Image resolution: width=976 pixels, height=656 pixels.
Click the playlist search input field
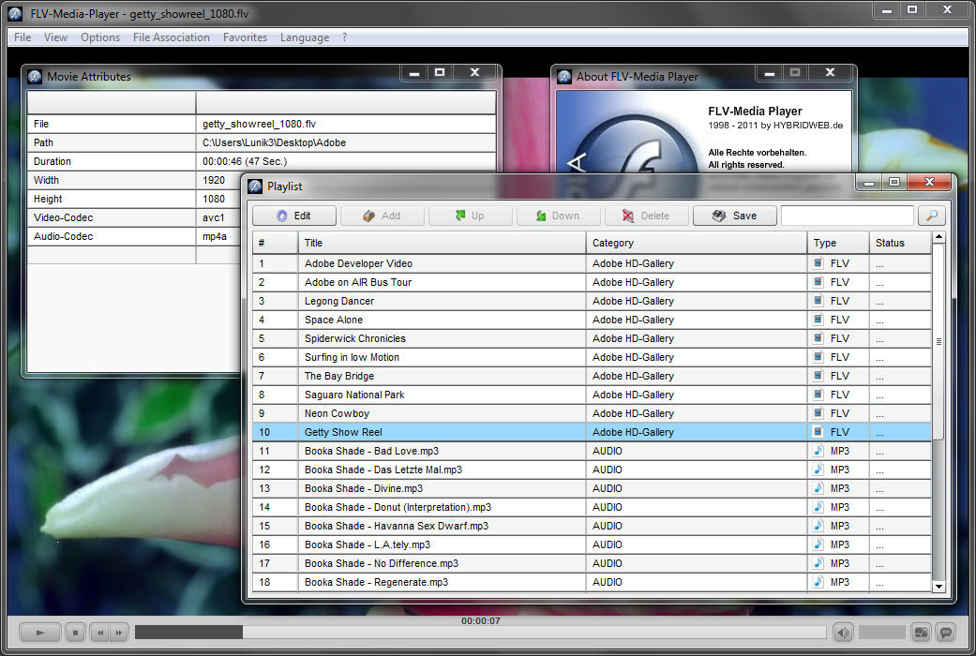coord(848,216)
